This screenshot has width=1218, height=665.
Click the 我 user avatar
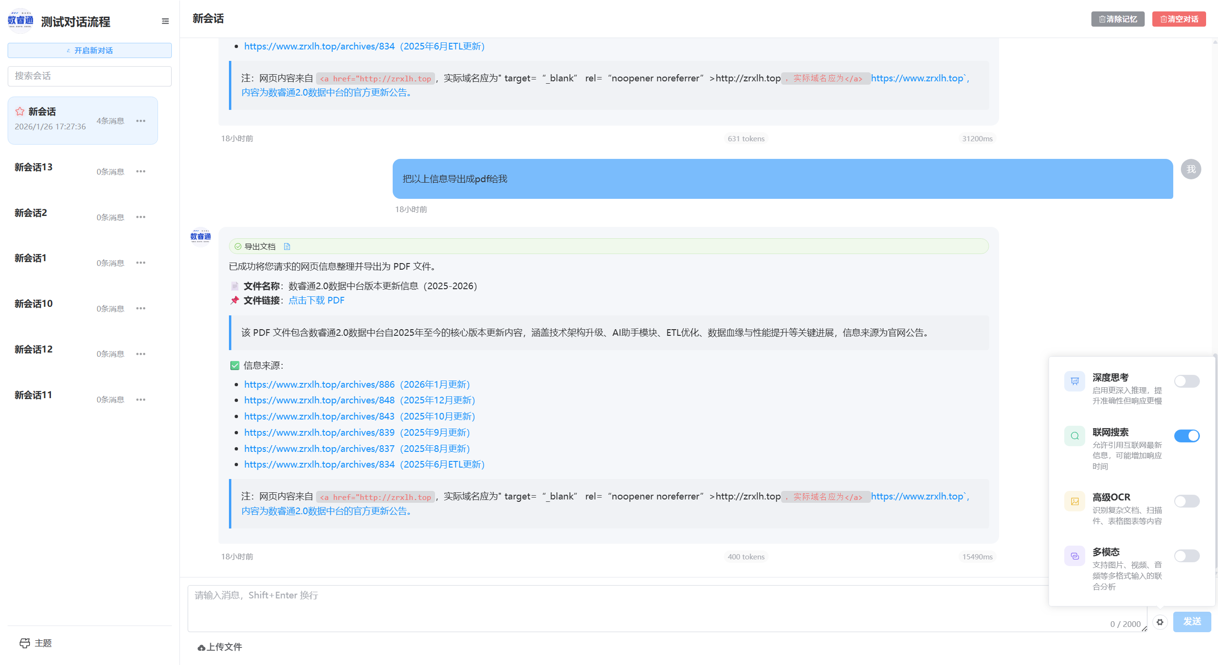tap(1190, 169)
